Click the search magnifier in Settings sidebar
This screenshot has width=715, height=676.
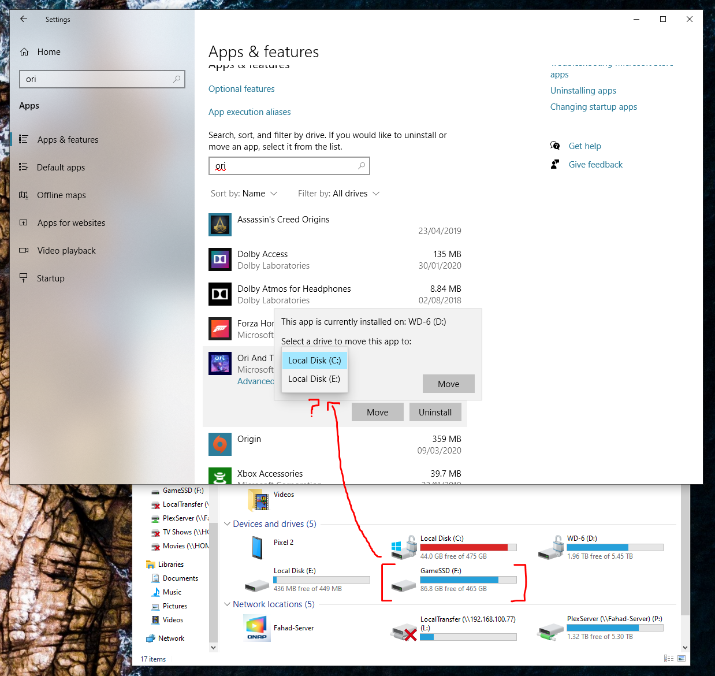177,79
